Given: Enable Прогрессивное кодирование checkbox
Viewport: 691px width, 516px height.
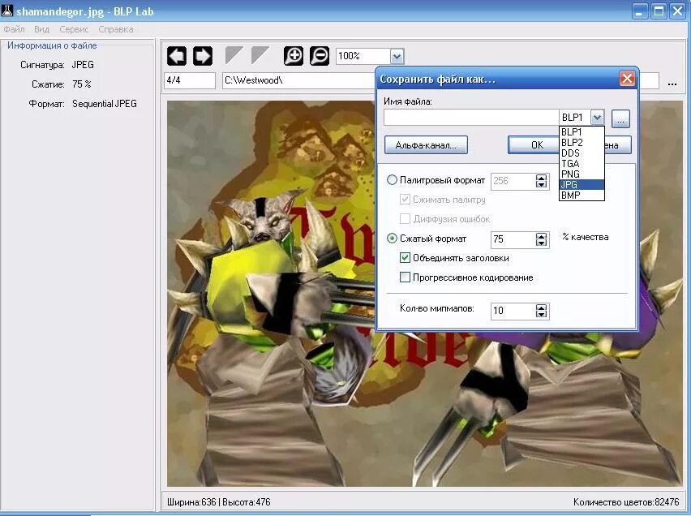Looking at the screenshot, I should 405,277.
